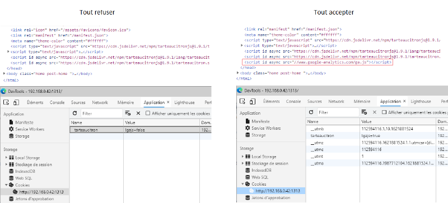Viewport: 448px width, 203px height.
Task: Clear all cookies icon in left panel
Action: (x=128, y=114)
